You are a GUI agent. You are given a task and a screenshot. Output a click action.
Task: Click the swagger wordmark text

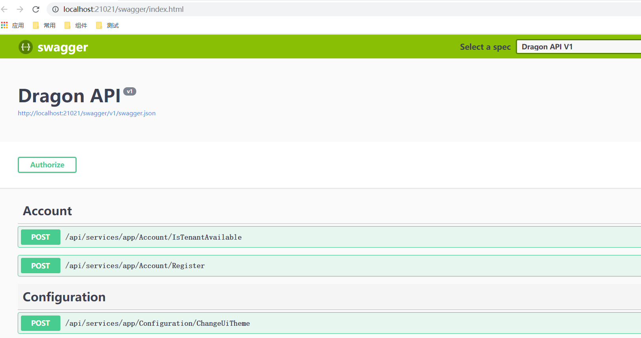pos(63,47)
